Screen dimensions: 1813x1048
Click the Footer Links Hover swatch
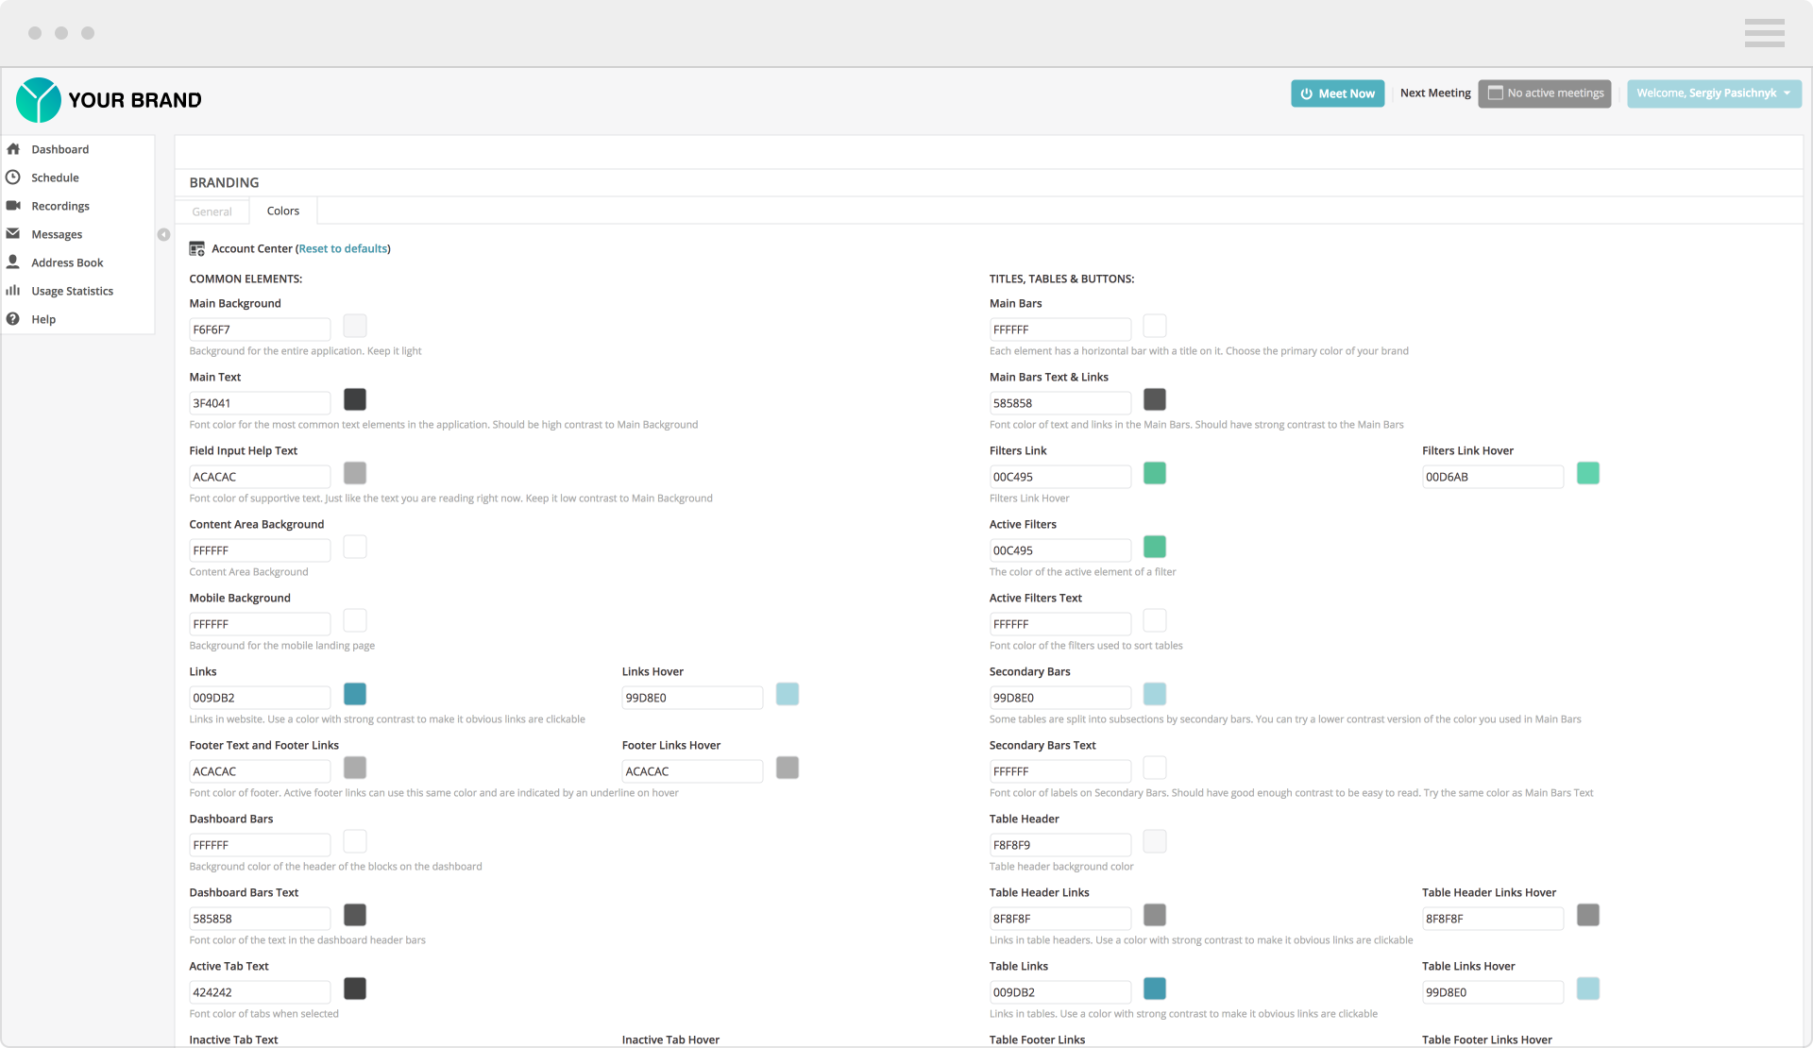point(788,768)
